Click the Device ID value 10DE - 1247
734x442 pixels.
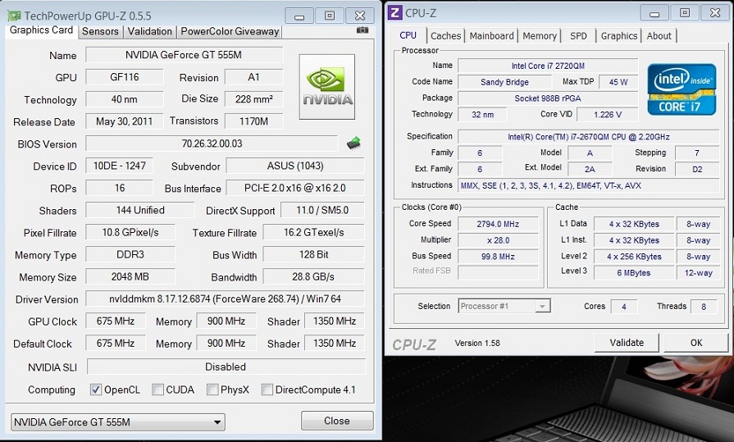120,166
